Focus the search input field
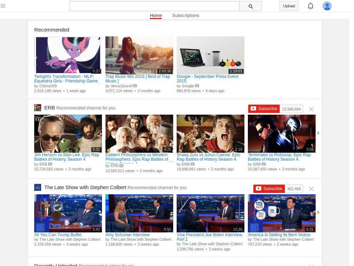 coord(154,6)
